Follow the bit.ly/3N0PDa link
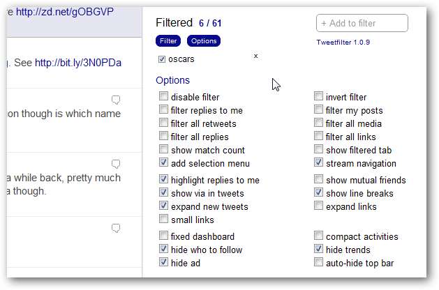The width and height of the screenshot is (439, 290). tap(77, 63)
